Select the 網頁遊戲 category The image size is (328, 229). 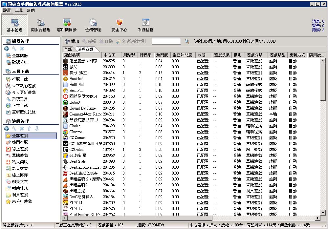17,195
